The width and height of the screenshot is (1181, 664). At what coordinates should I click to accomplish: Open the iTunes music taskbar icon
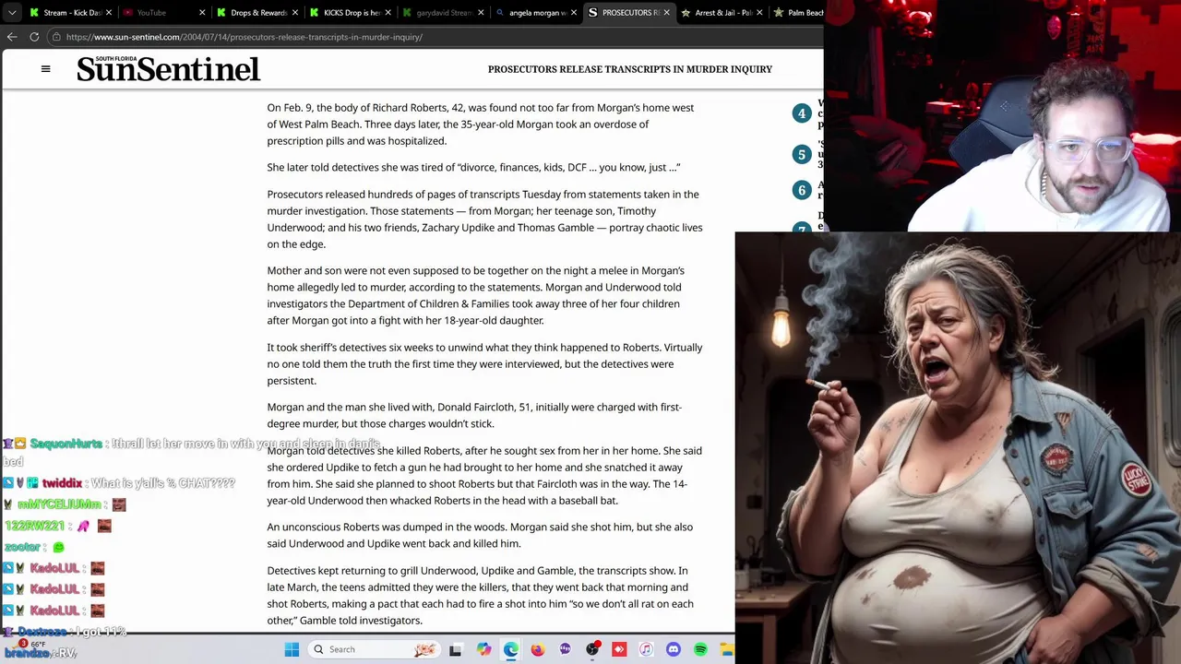pos(646,649)
